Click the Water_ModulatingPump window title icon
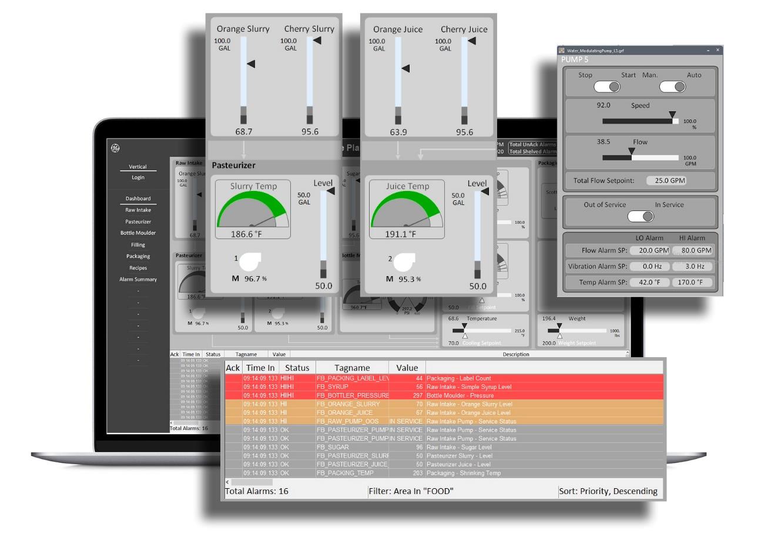This screenshot has height=544, width=771. pyautogui.click(x=562, y=51)
